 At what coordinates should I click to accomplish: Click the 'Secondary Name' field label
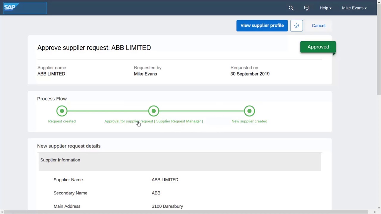click(x=71, y=193)
